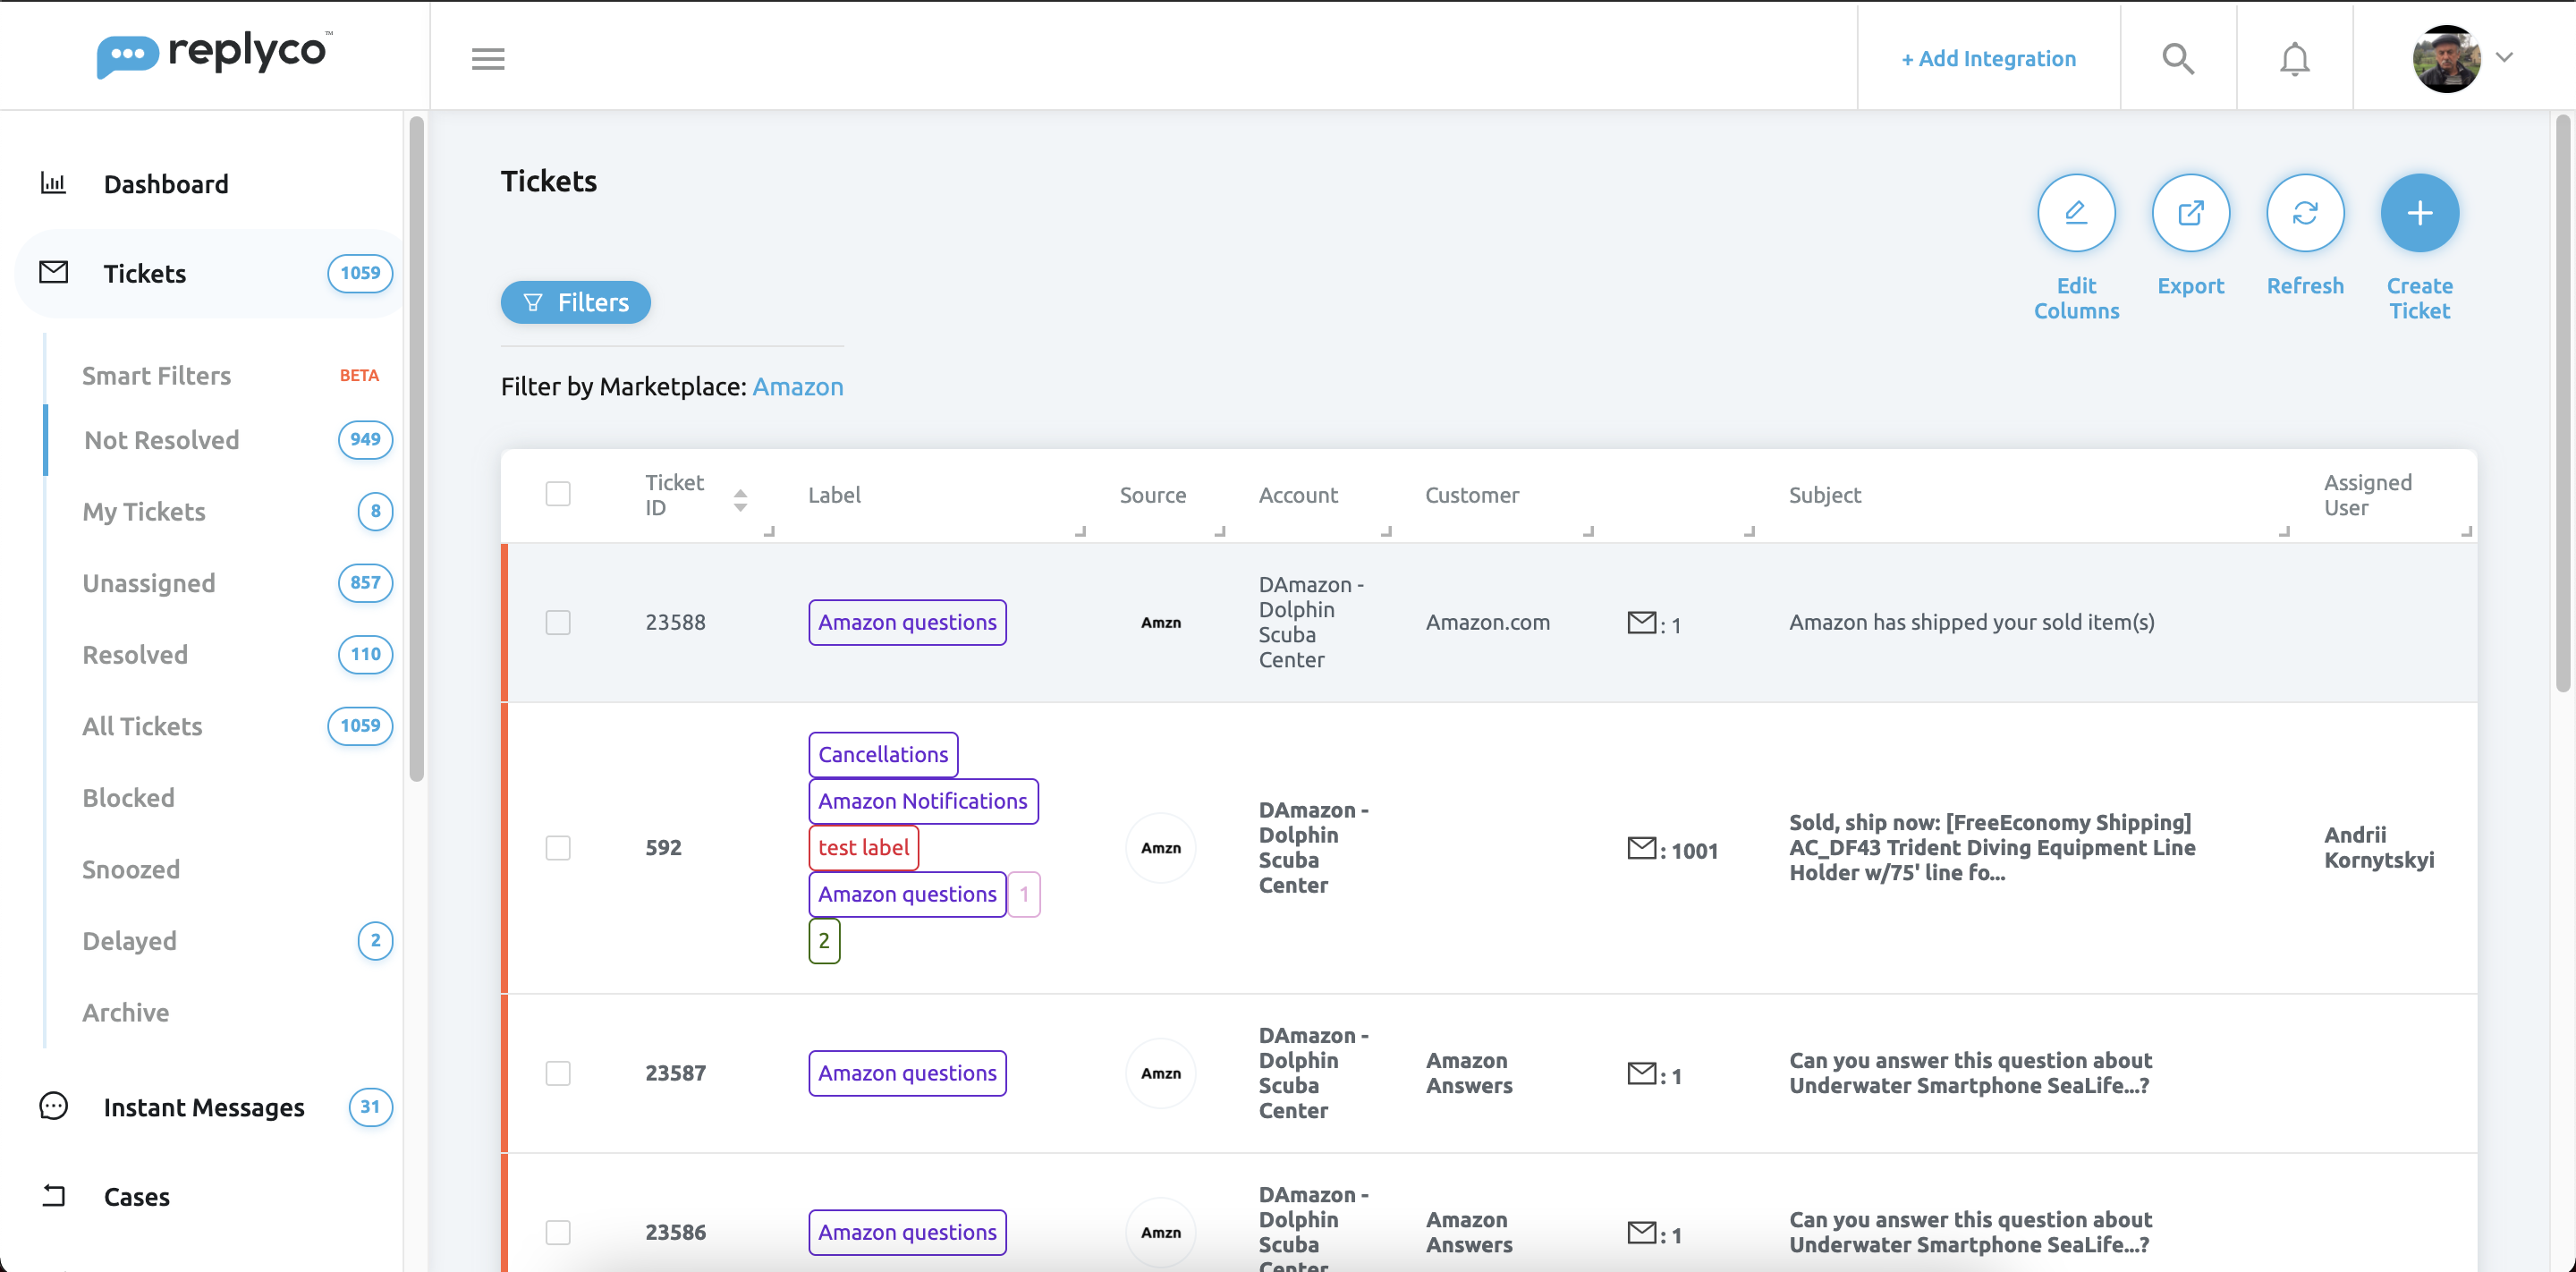Click the Edit Columns pencil icon
This screenshot has width=2576, height=1272.
tap(2076, 213)
